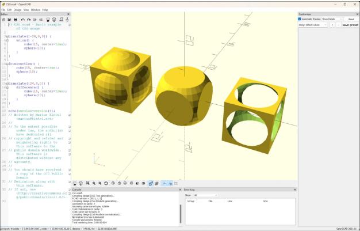Collapse the fold marker at line 16 difference

pyautogui.click(x=7, y=88)
